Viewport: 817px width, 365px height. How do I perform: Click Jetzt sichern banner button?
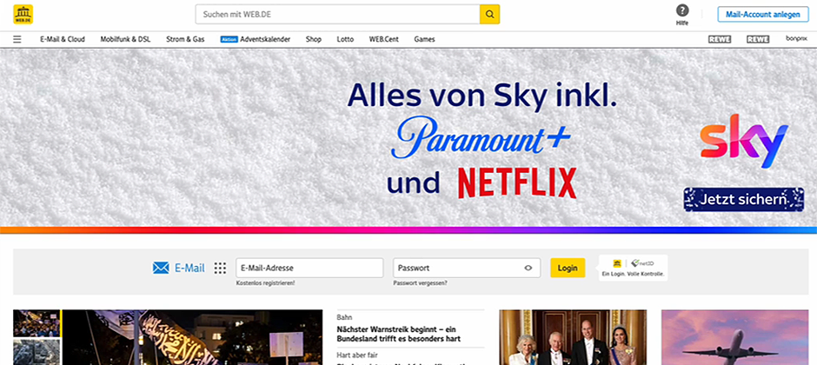pyautogui.click(x=743, y=199)
